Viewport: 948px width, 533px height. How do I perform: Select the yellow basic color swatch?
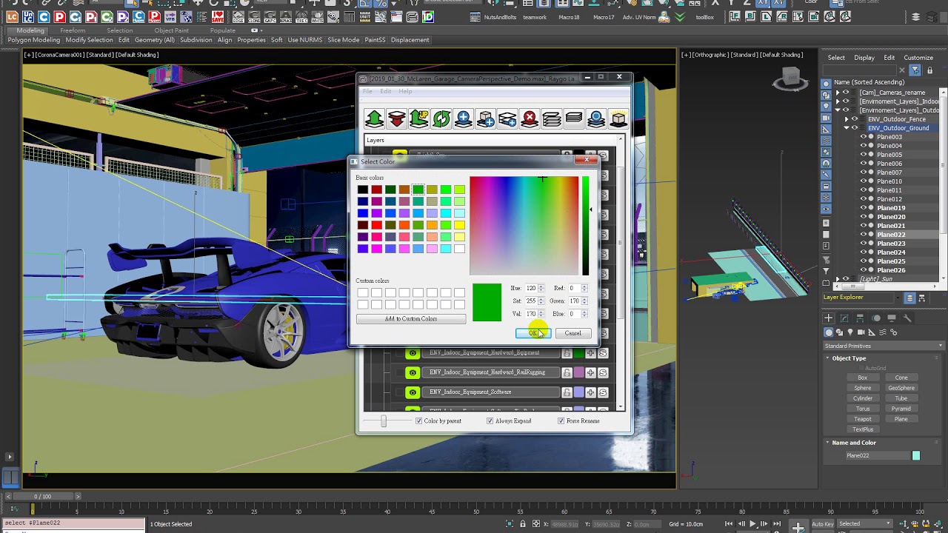tap(459, 225)
